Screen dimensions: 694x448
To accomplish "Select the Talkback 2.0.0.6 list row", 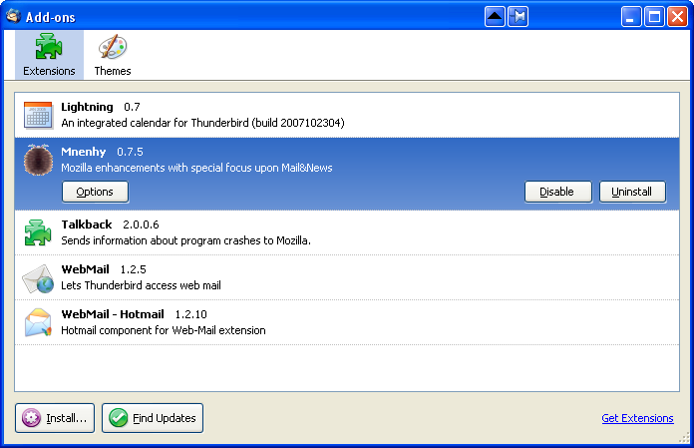I will click(299, 232).
